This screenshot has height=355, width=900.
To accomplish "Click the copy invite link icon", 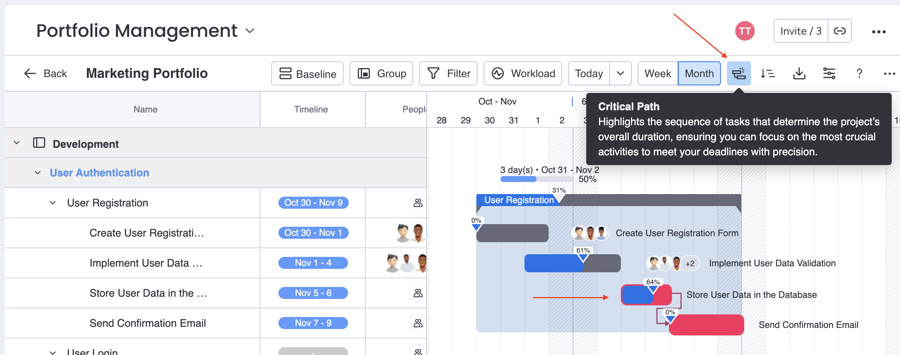I will 840,31.
